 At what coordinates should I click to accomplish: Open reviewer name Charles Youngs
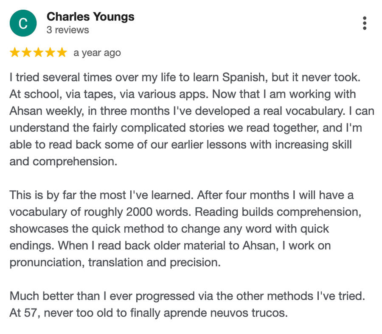click(90, 17)
